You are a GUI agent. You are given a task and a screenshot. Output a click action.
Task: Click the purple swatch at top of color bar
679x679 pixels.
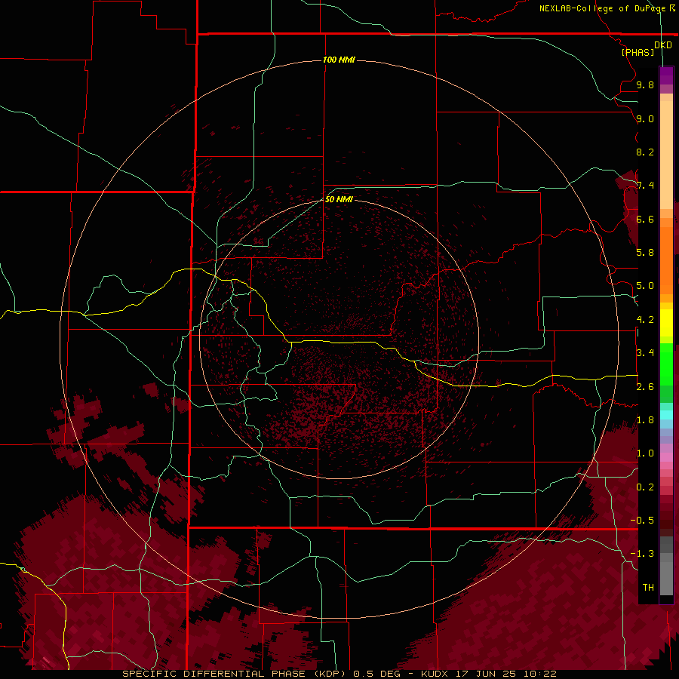[666, 75]
